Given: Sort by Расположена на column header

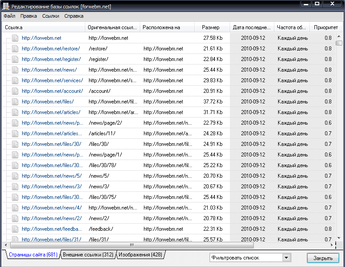Looking at the screenshot, I should tap(167, 27).
